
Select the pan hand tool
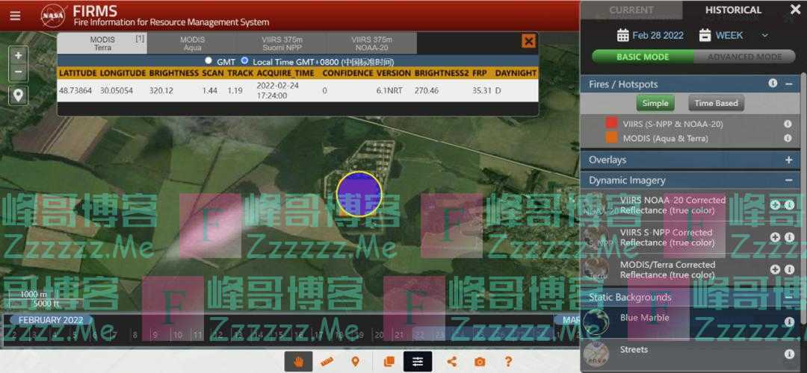[x=298, y=362]
